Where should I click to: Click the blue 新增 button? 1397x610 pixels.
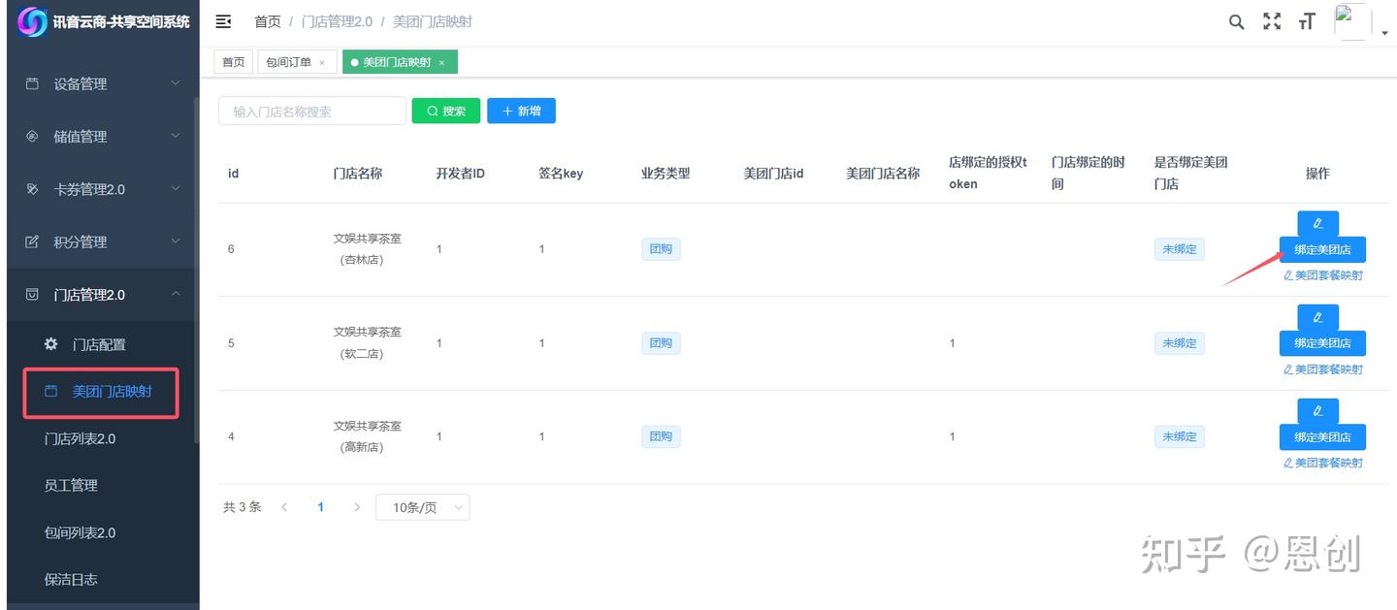(521, 111)
